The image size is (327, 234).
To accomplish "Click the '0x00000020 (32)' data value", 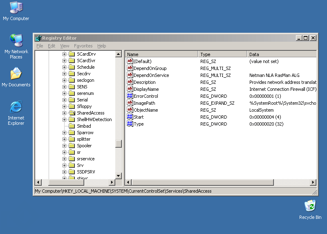I will point(267,124).
